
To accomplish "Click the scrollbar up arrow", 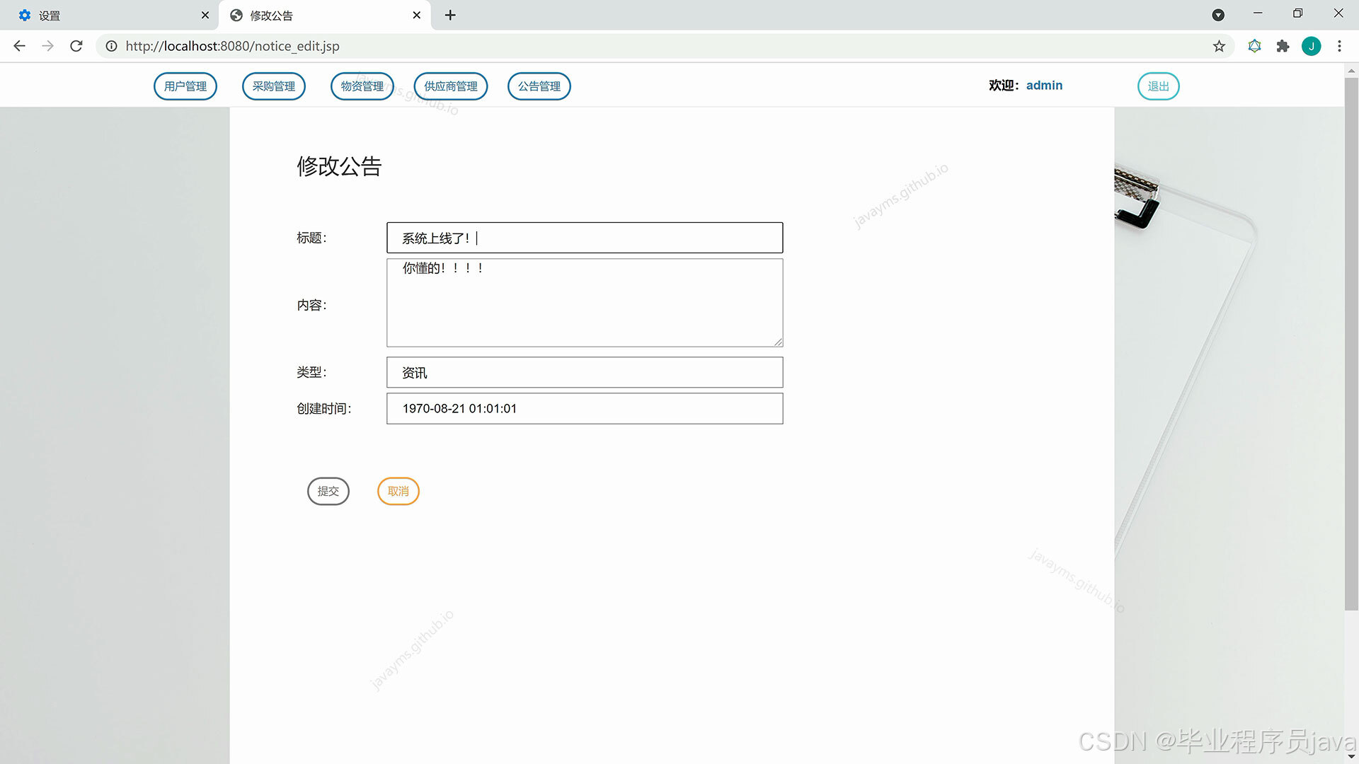I will click(1351, 71).
